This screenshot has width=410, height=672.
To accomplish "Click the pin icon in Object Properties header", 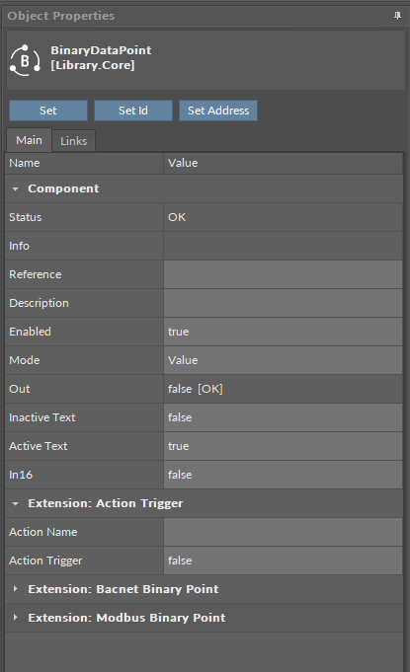I will [397, 16].
